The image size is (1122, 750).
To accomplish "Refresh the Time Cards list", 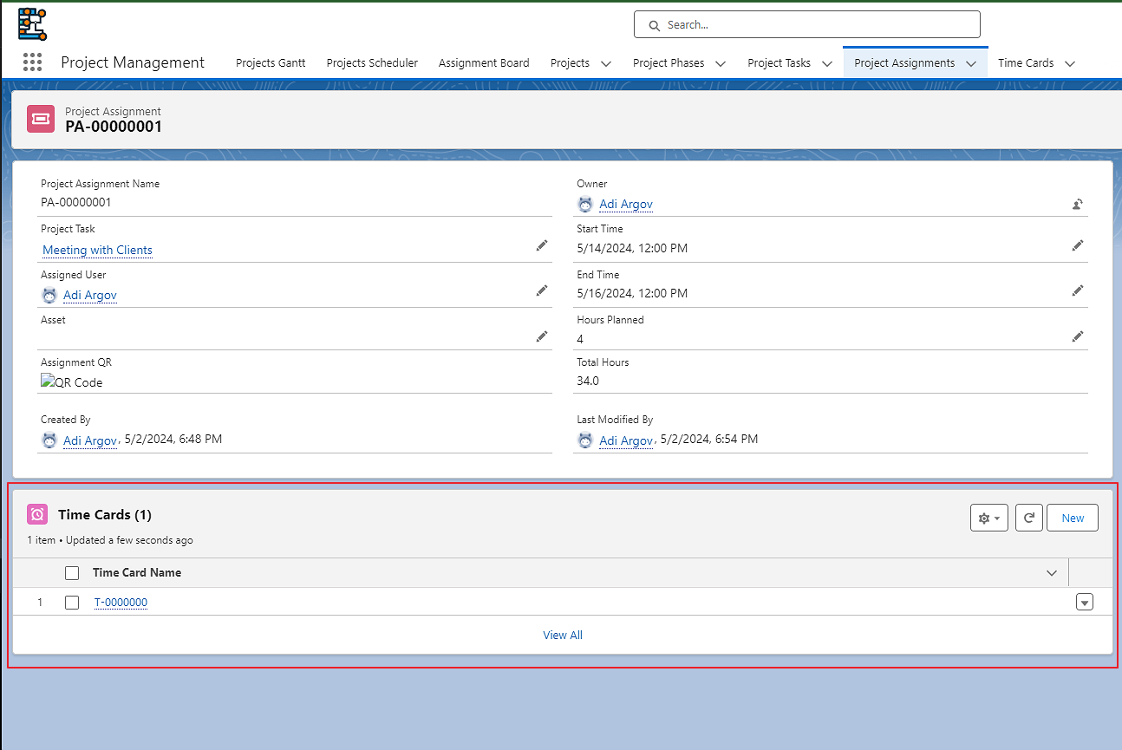I will pos(1028,518).
